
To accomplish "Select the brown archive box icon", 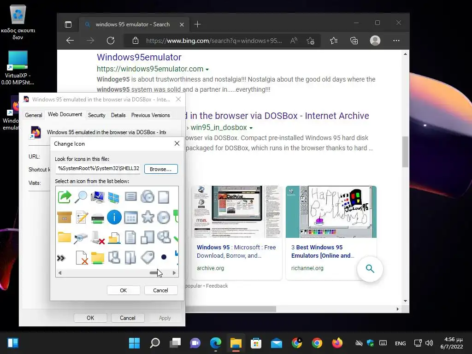I will tap(65, 218).
